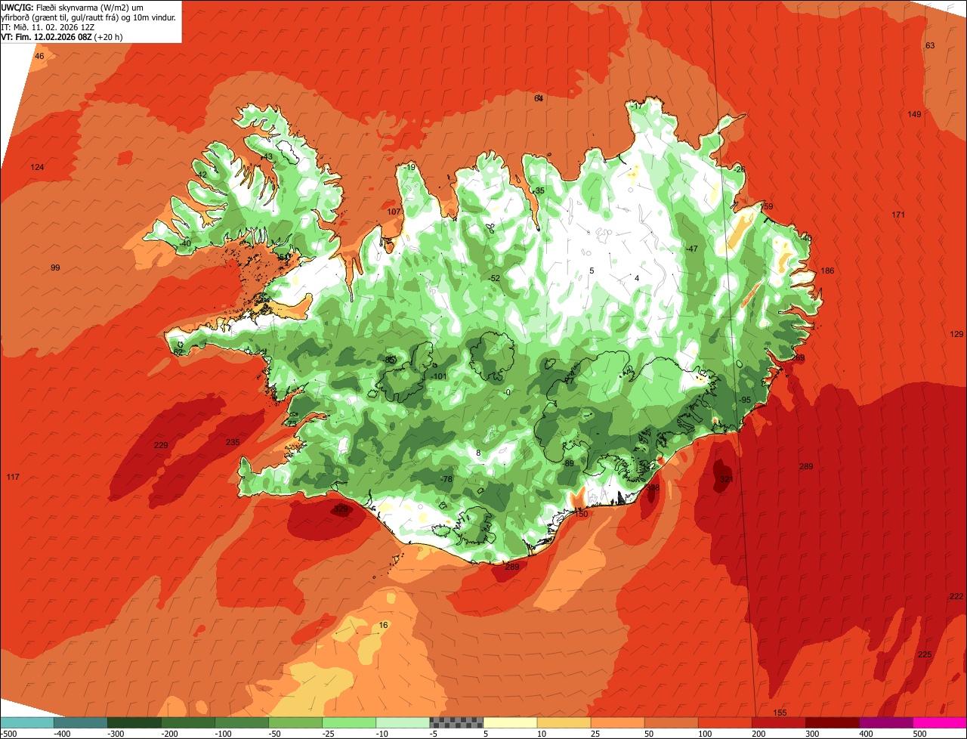Click the legend label "100"
The image size is (967, 739).
(x=704, y=734)
